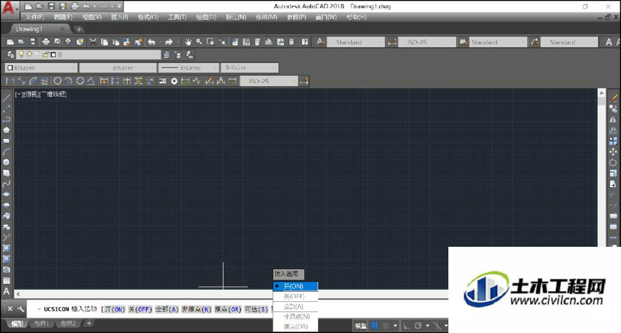
Task: Click the Undo arrow icon
Action: click(x=152, y=42)
